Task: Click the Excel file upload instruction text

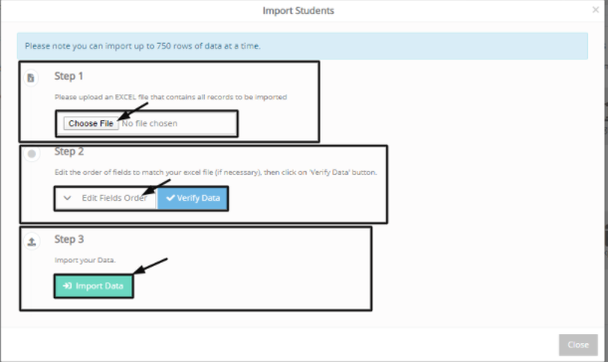Action: tap(170, 96)
